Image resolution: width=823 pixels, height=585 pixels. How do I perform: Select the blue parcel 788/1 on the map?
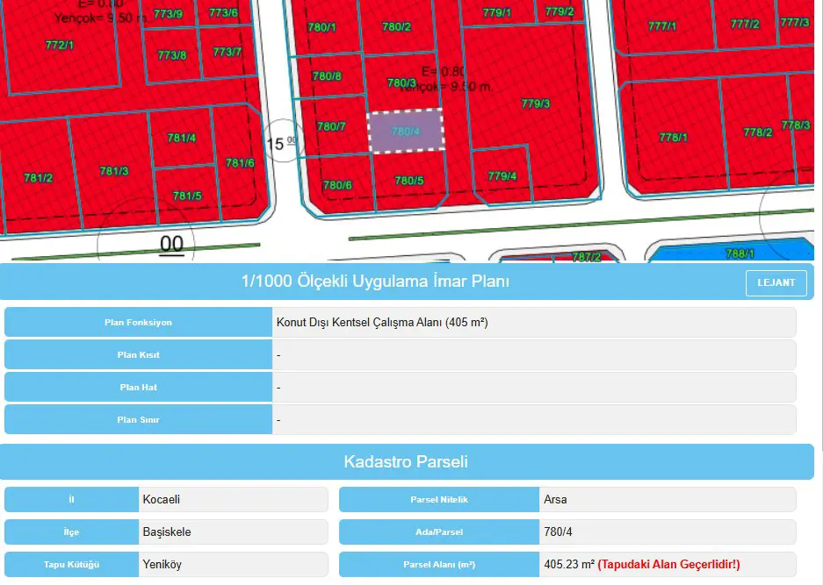point(740,253)
